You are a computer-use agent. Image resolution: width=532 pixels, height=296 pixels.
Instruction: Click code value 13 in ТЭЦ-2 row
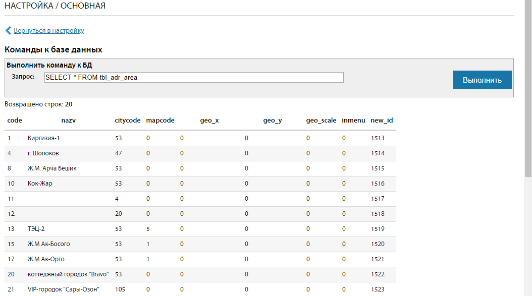point(11,229)
